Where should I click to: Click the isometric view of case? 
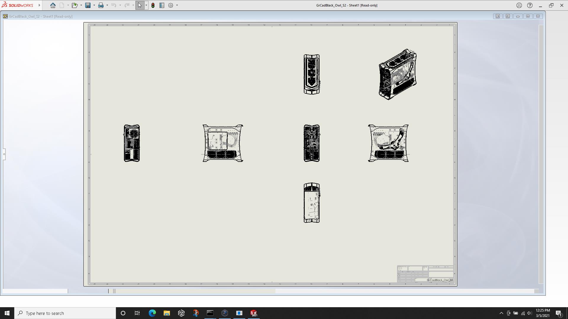398,74
